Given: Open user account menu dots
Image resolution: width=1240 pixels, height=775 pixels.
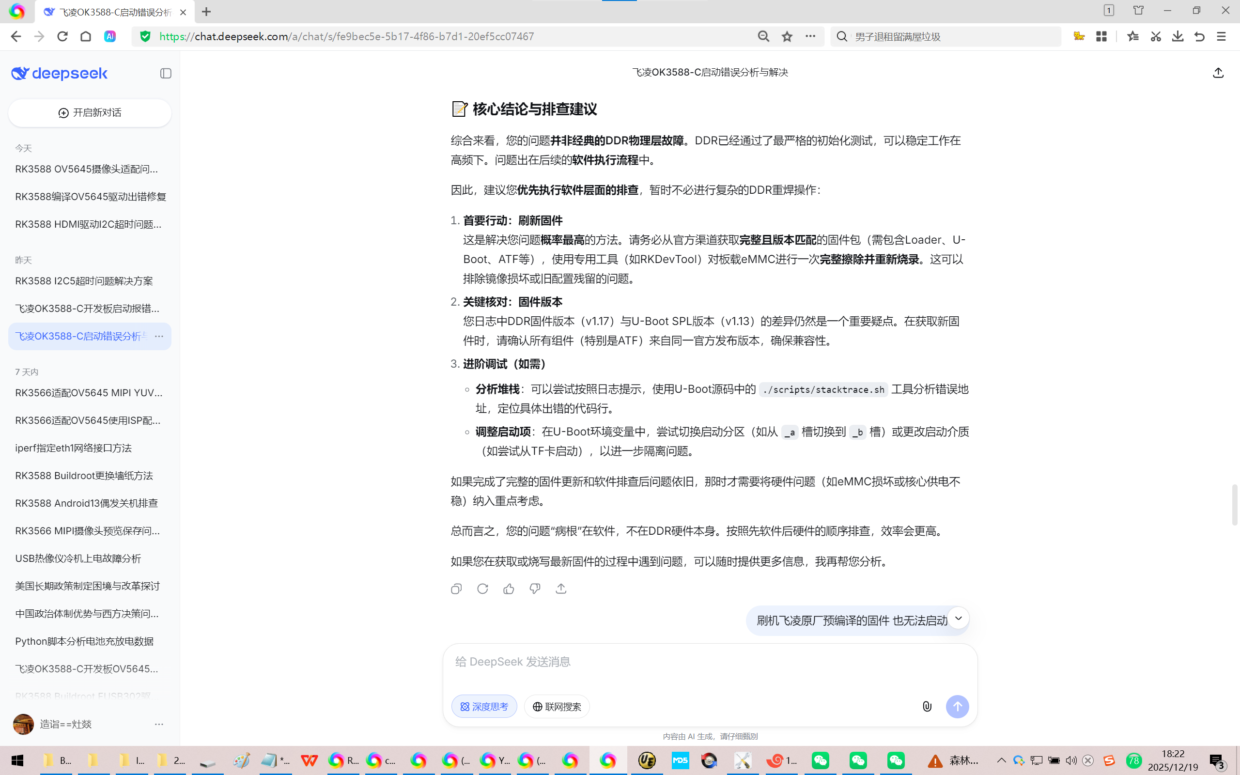Looking at the screenshot, I should tap(159, 724).
